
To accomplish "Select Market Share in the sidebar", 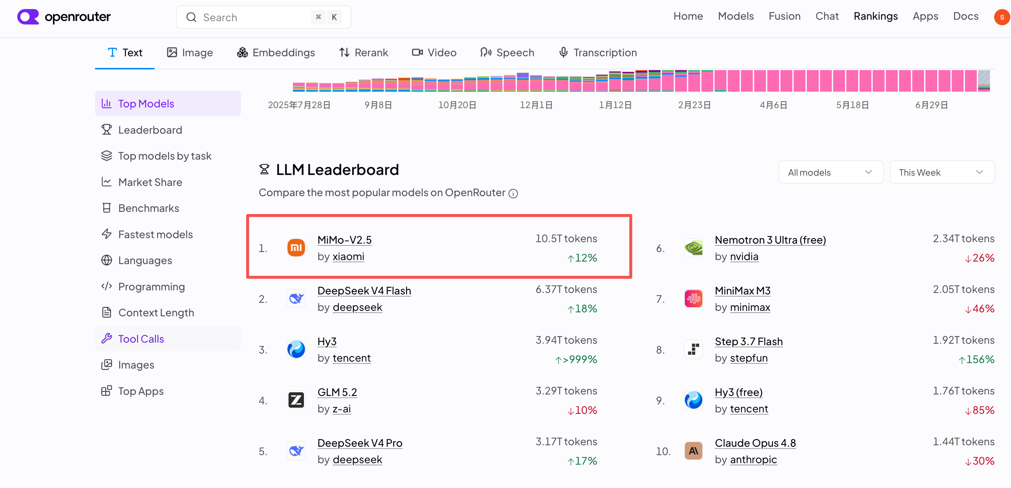I will click(x=168, y=182).
